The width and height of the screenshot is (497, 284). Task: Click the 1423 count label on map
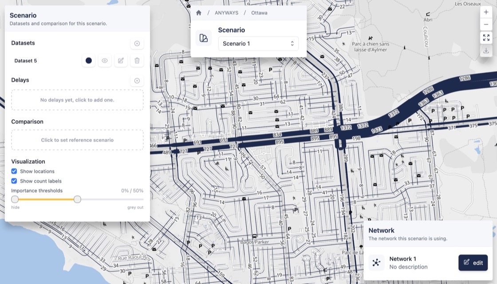[377, 130]
